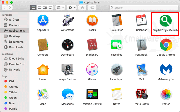
Task: Select the CapitalProjectSearch application
Action: [165, 21]
